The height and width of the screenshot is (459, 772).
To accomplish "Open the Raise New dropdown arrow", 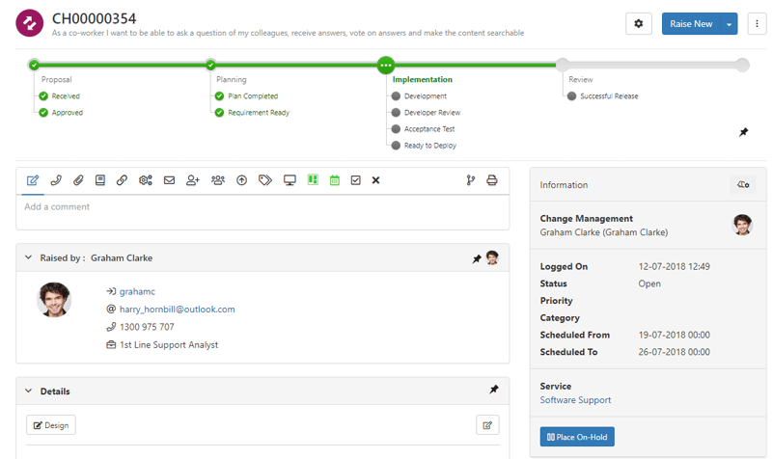I will pyautogui.click(x=730, y=24).
